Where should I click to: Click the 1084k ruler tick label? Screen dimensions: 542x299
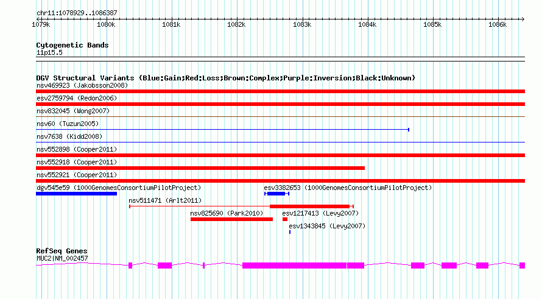coord(367,24)
